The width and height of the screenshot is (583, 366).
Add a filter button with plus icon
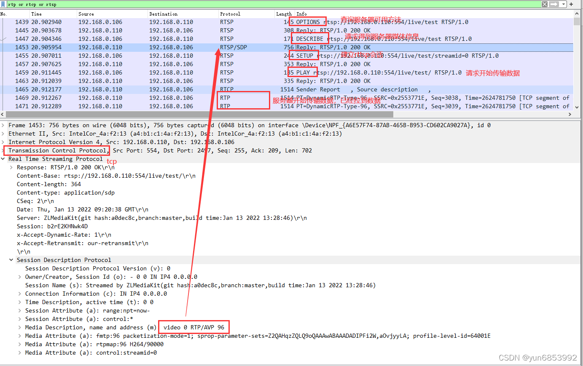(571, 4)
